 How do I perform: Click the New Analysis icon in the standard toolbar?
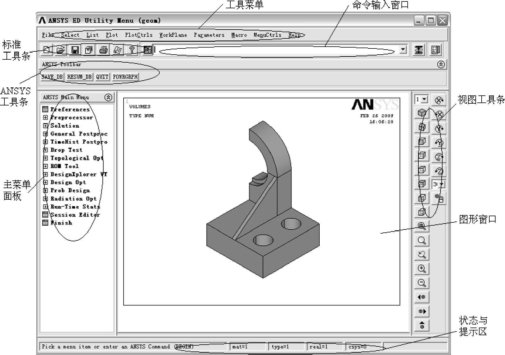[x=47, y=50]
